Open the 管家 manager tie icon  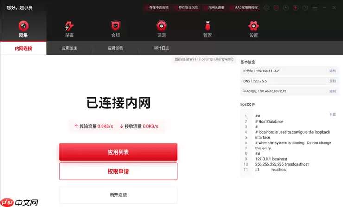[x=208, y=29]
